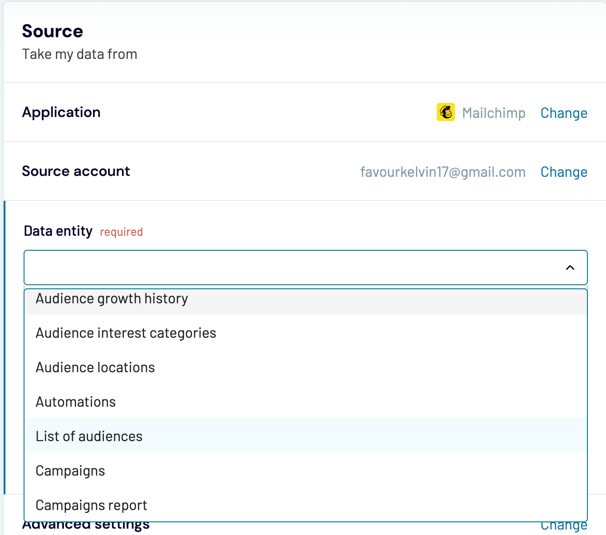Click the source account email address
The width and height of the screenshot is (606, 535).
point(443,172)
